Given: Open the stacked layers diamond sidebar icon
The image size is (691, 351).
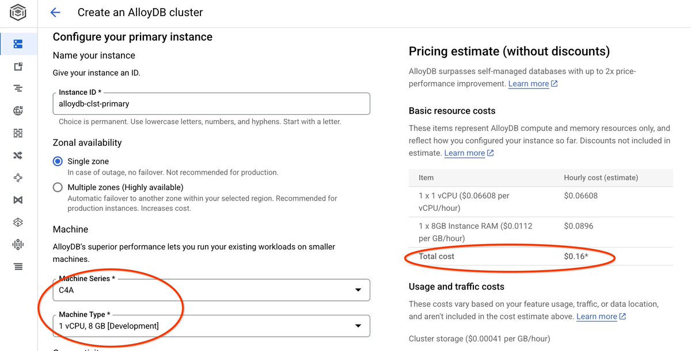Looking at the screenshot, I should click(18, 222).
